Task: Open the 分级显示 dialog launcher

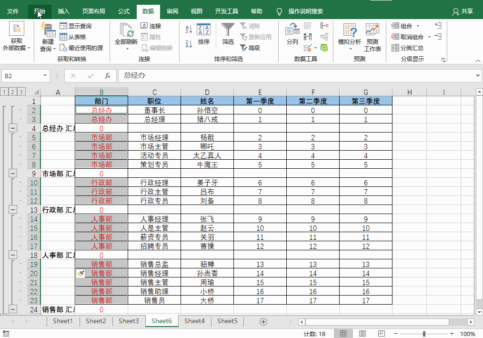Action: click(x=443, y=60)
